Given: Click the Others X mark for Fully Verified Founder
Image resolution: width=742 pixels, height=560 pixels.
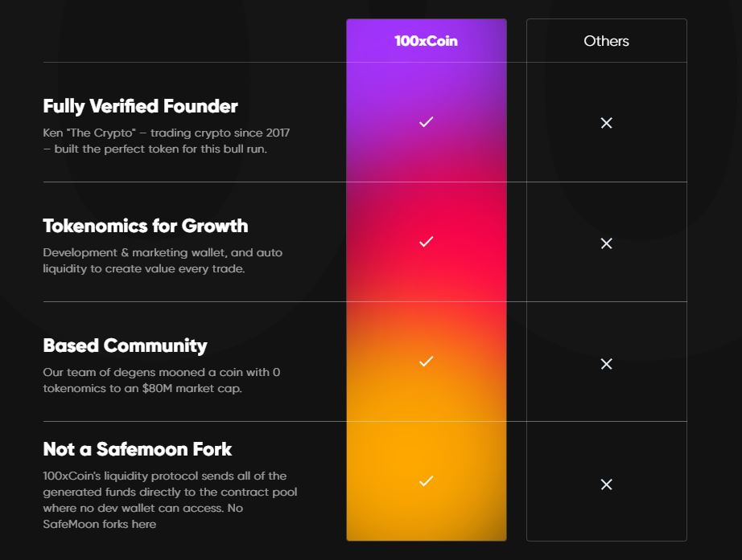Looking at the screenshot, I should pyautogui.click(x=607, y=123).
